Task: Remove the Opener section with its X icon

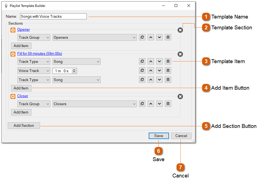Action: click(180, 30)
